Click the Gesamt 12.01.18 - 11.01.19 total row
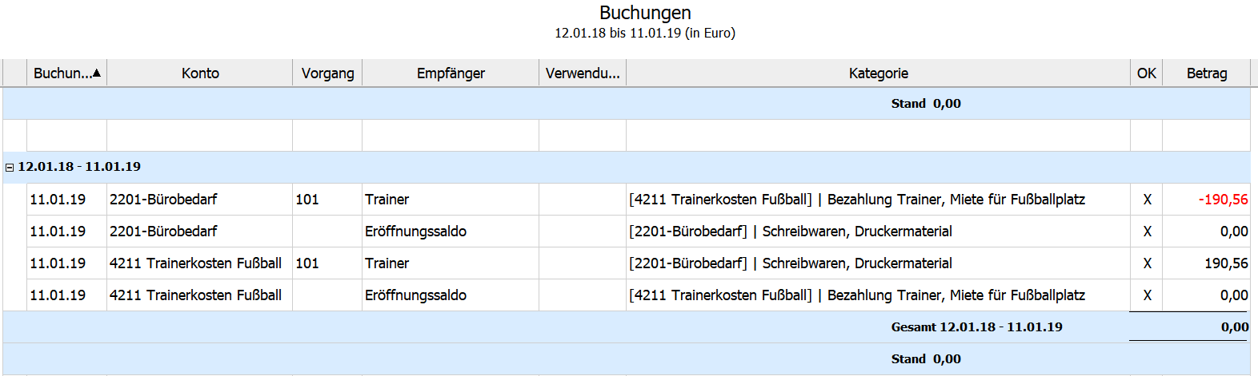Viewport: 1258px width, 376px height. pyautogui.click(x=976, y=327)
